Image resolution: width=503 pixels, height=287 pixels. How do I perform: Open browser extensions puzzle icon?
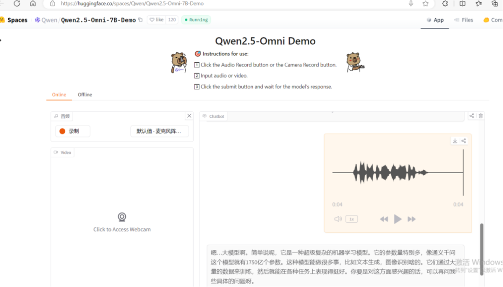(x=445, y=4)
